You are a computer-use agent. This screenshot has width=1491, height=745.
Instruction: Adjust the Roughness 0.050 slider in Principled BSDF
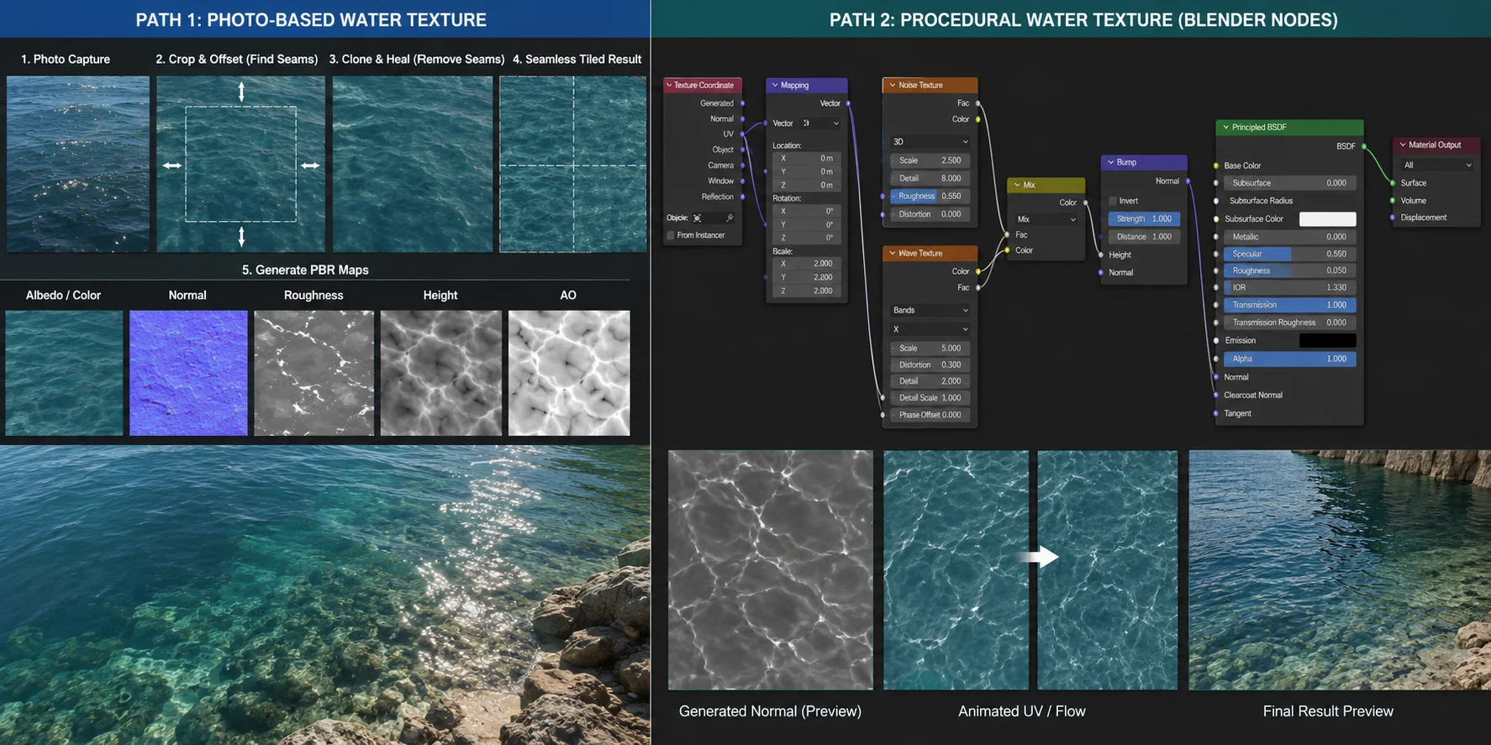(1289, 270)
